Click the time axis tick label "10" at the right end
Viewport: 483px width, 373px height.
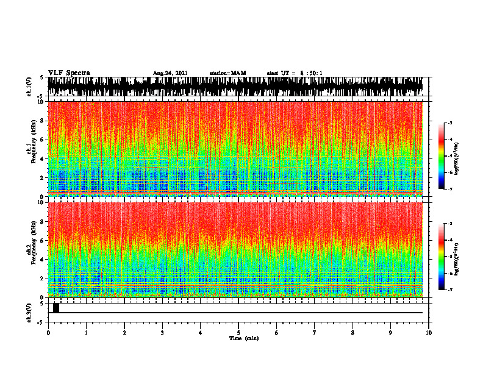pyautogui.click(x=429, y=333)
